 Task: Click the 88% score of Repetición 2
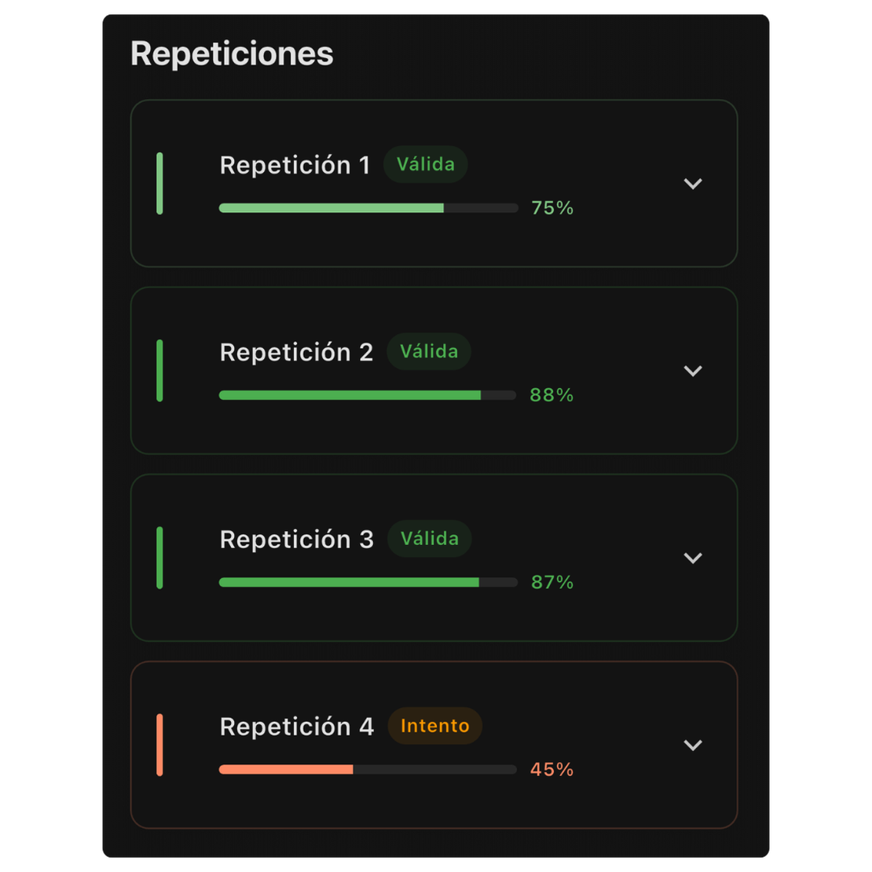click(551, 395)
